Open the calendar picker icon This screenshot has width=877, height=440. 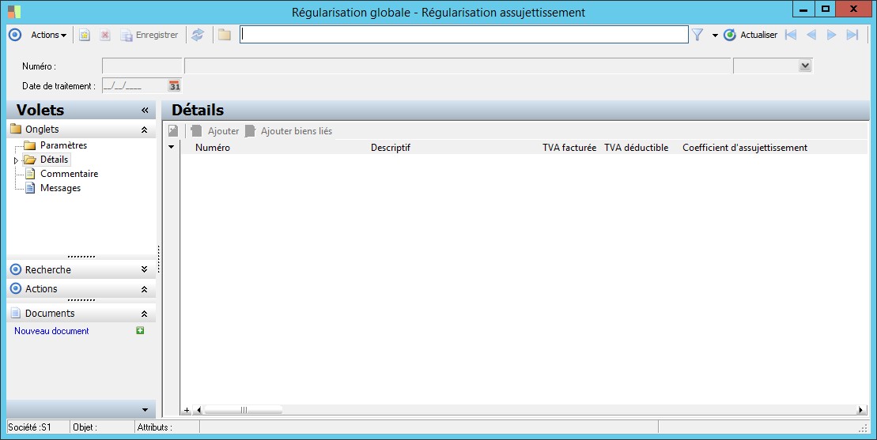(175, 86)
